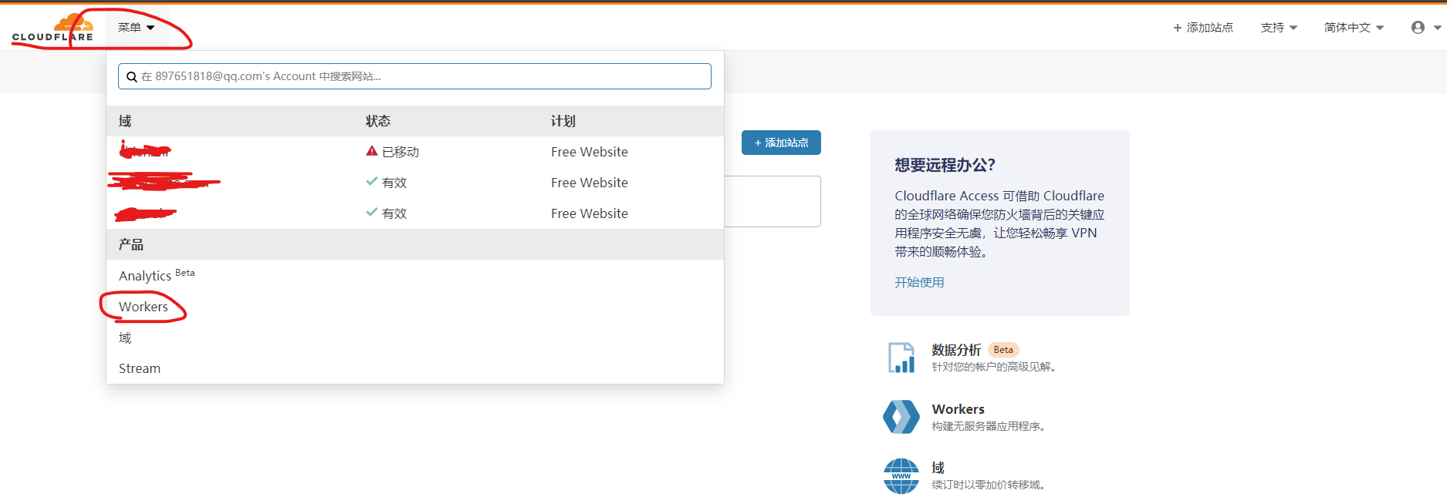Viewport: 1447px width, 497px height.
Task: Click the Beta badge next to 数据分析
Action: tap(1003, 350)
